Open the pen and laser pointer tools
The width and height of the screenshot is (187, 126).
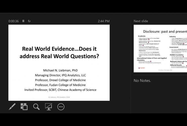(x=12, y=107)
